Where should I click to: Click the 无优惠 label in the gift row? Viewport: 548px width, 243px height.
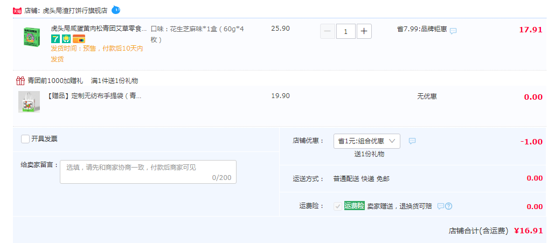coord(427,96)
